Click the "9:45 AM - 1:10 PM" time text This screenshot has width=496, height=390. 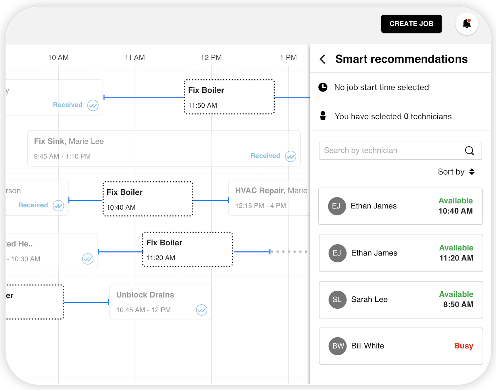(62, 156)
